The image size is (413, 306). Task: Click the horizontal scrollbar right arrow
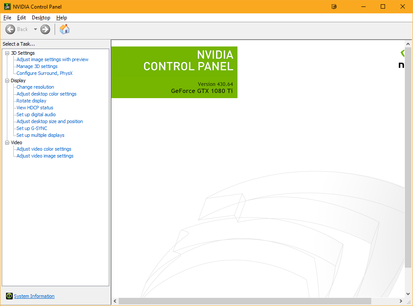401,301
